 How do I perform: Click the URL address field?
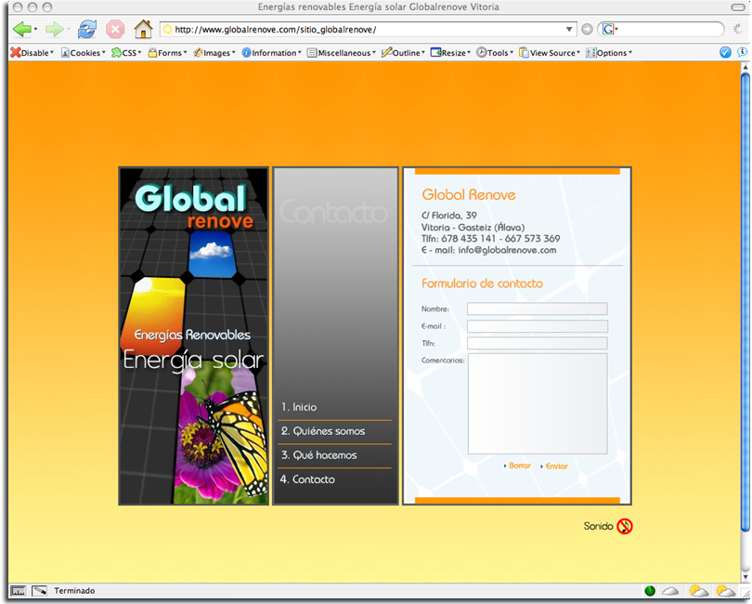(367, 30)
